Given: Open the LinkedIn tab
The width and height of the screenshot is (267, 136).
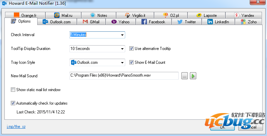Looking at the screenshot, I should tap(219, 22).
